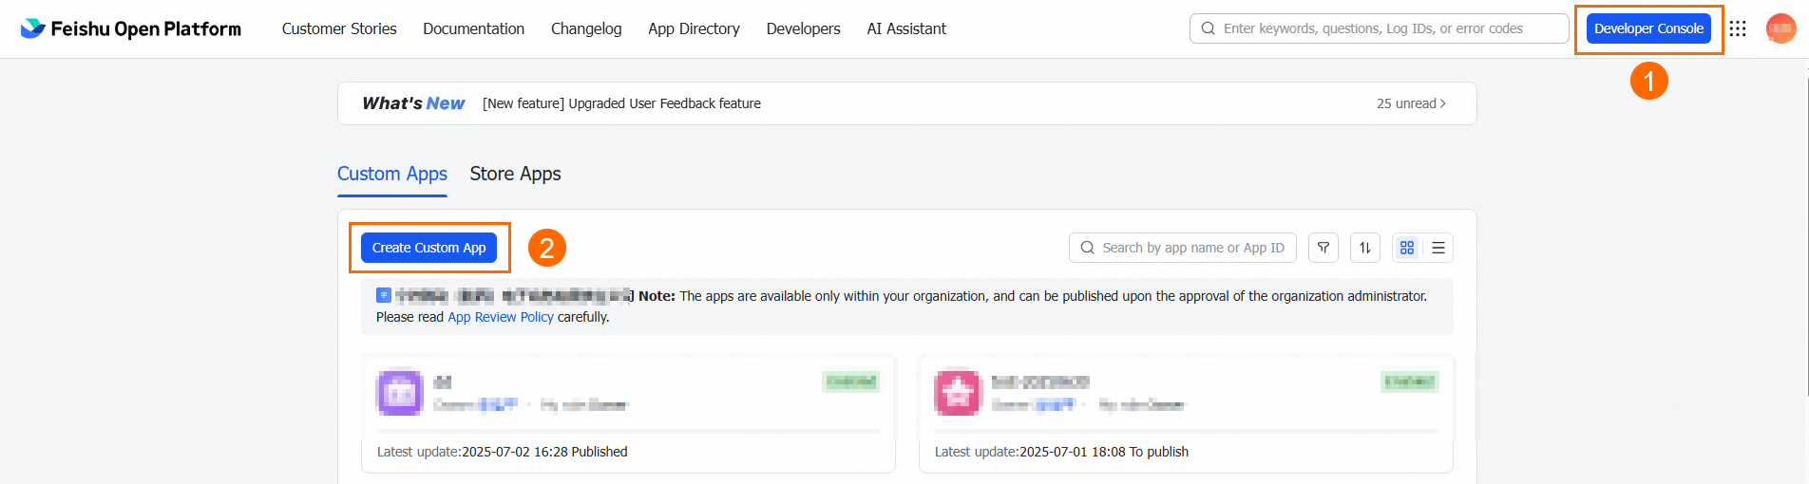Open App Directory menu

(695, 28)
